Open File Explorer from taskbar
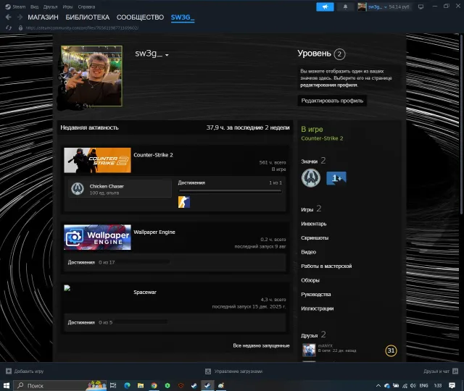Viewport: 464px width, 391px height. tap(141, 385)
